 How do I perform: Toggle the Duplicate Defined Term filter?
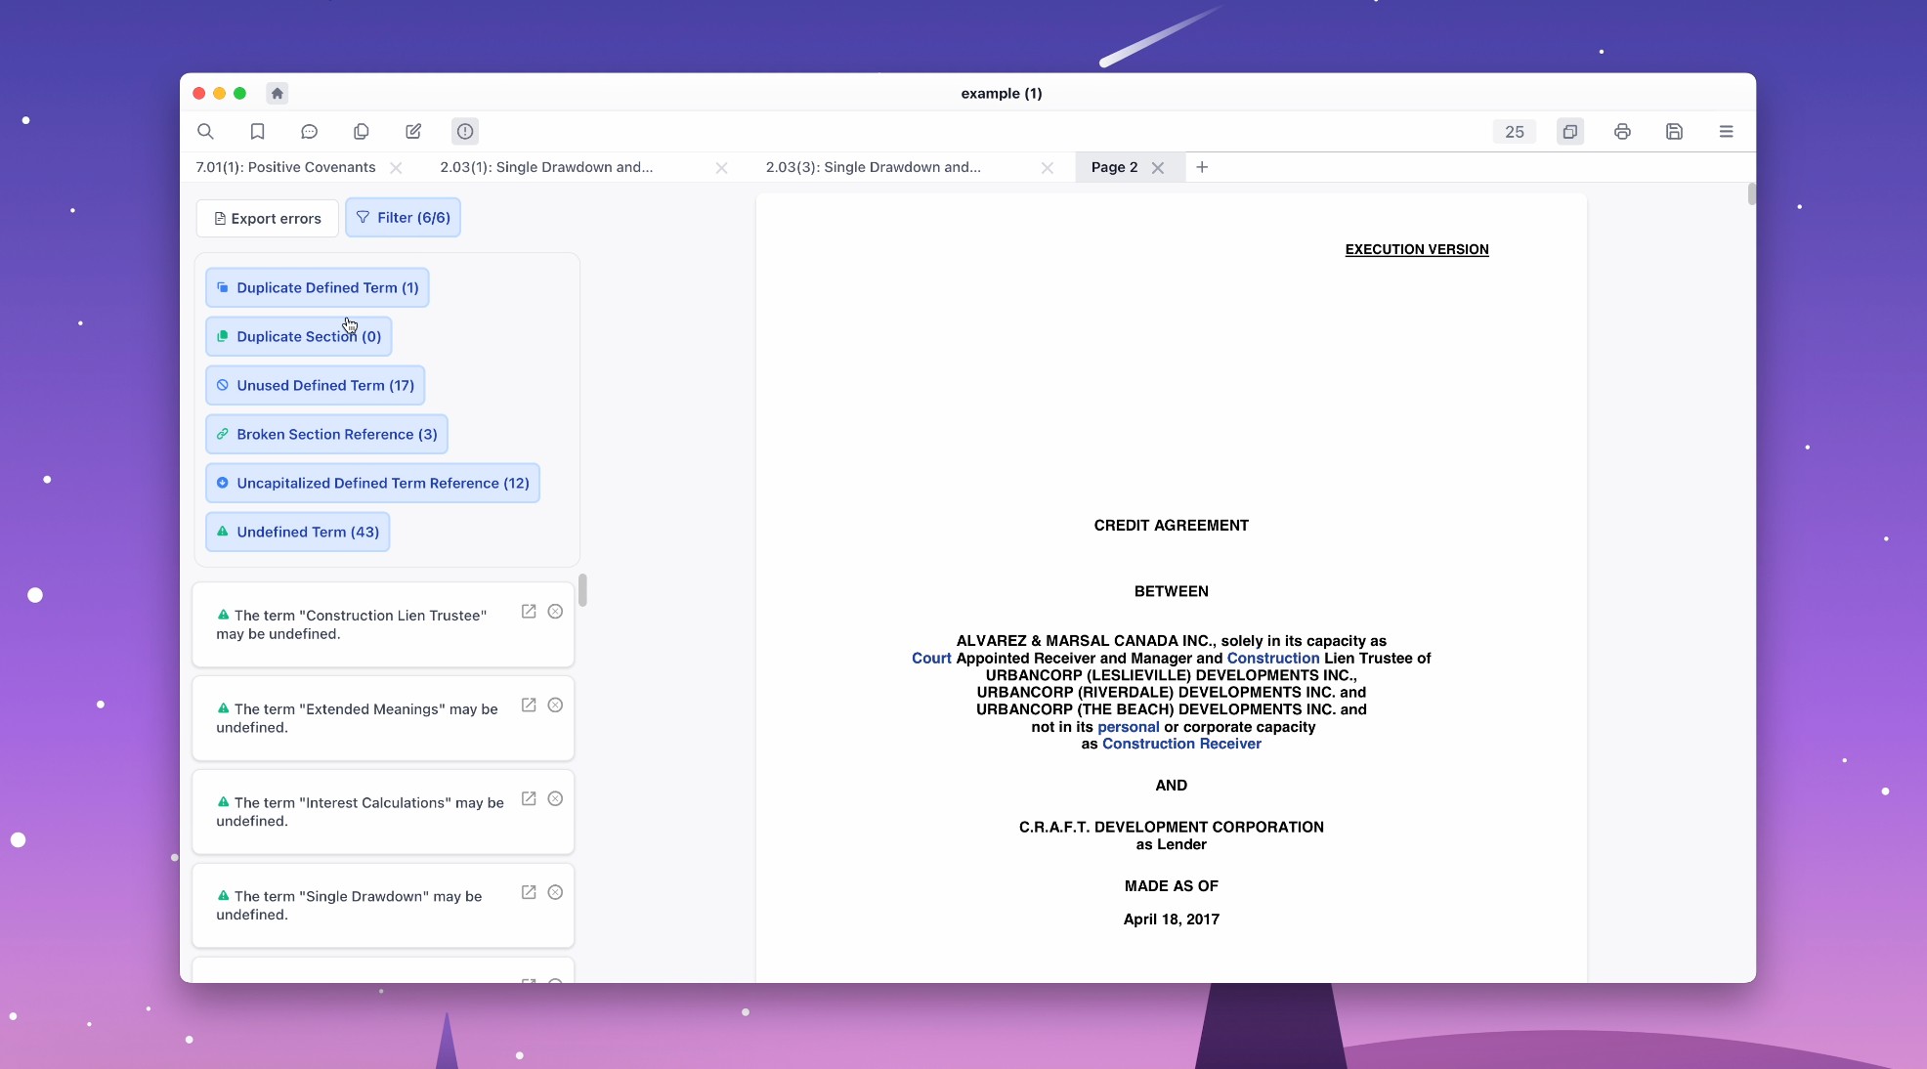tap(318, 287)
